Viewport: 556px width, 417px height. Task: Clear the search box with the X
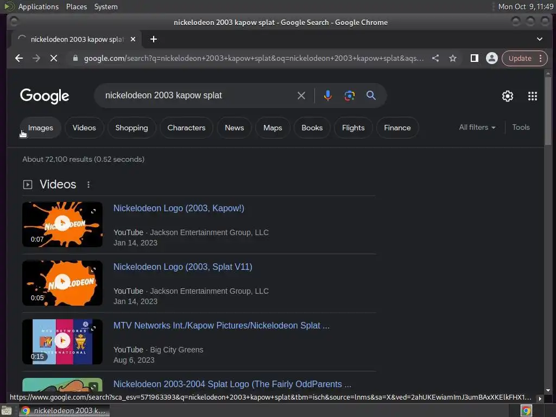(301, 96)
